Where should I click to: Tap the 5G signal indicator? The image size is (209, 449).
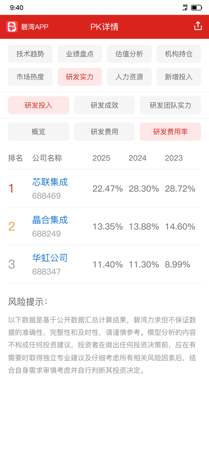(x=185, y=8)
